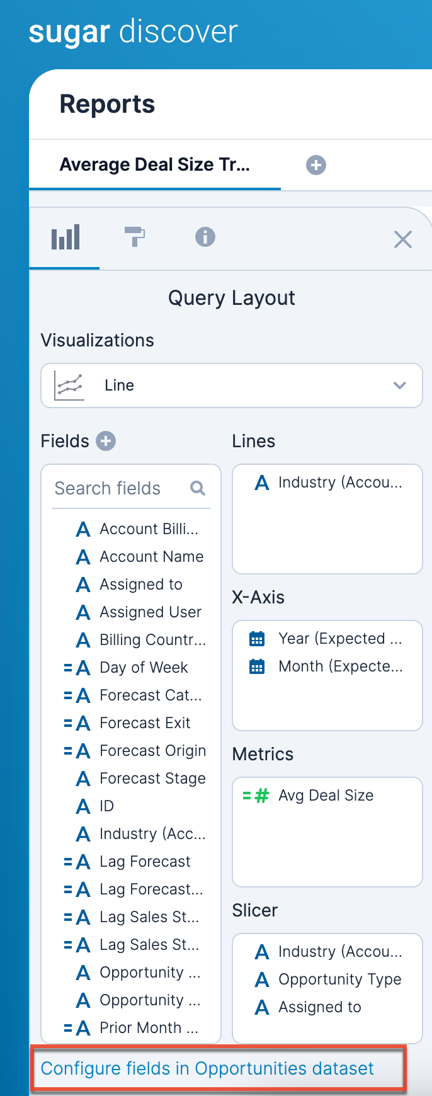Click the calendar icon for Year (Expected)
The width and height of the screenshot is (432, 1096).
(x=257, y=639)
